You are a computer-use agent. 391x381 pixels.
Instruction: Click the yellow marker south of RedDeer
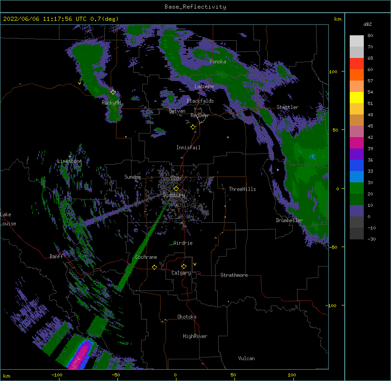193,127
